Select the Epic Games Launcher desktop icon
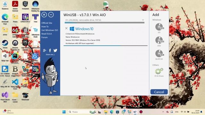The image size is (205, 115). coord(25,45)
